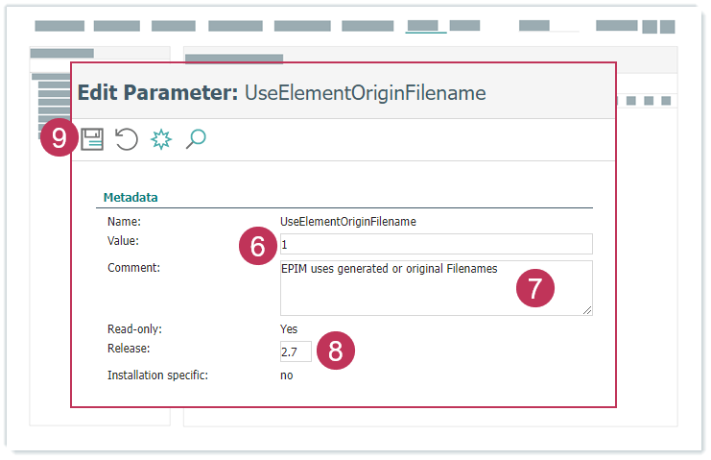Click the Edit Parameter dialog title

point(281,92)
